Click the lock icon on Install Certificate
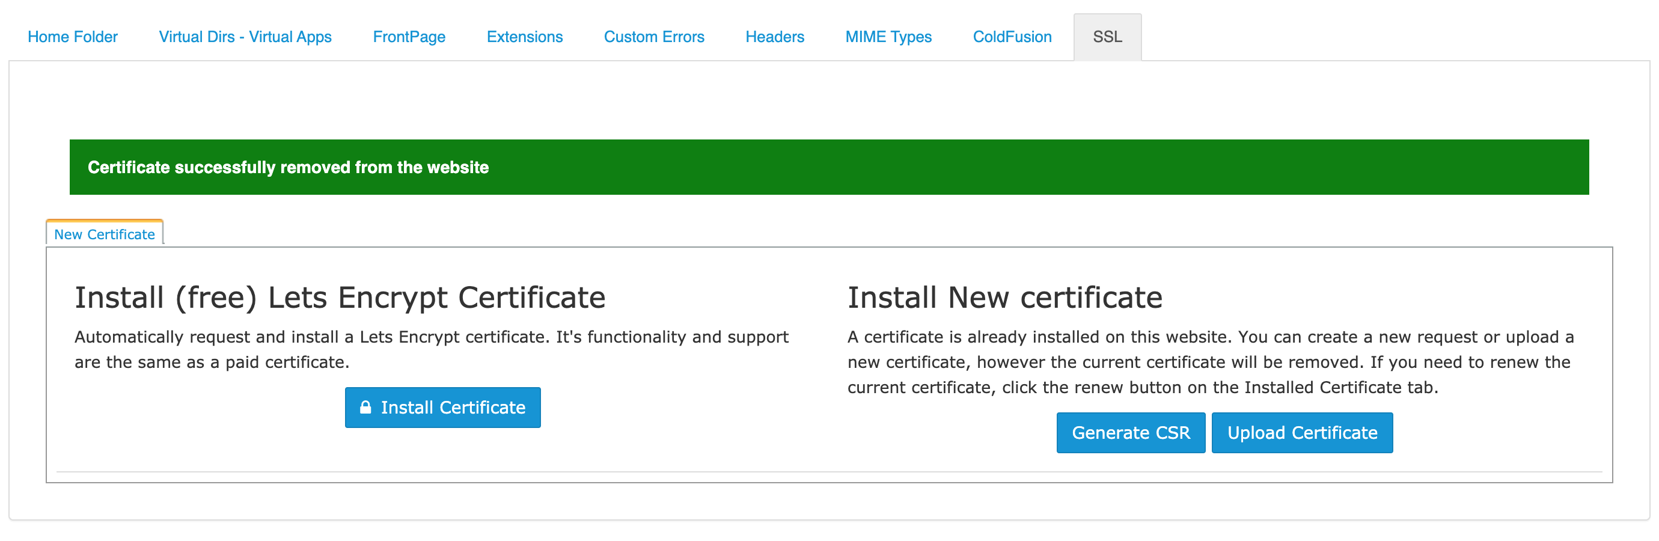The width and height of the screenshot is (1659, 541). click(365, 407)
